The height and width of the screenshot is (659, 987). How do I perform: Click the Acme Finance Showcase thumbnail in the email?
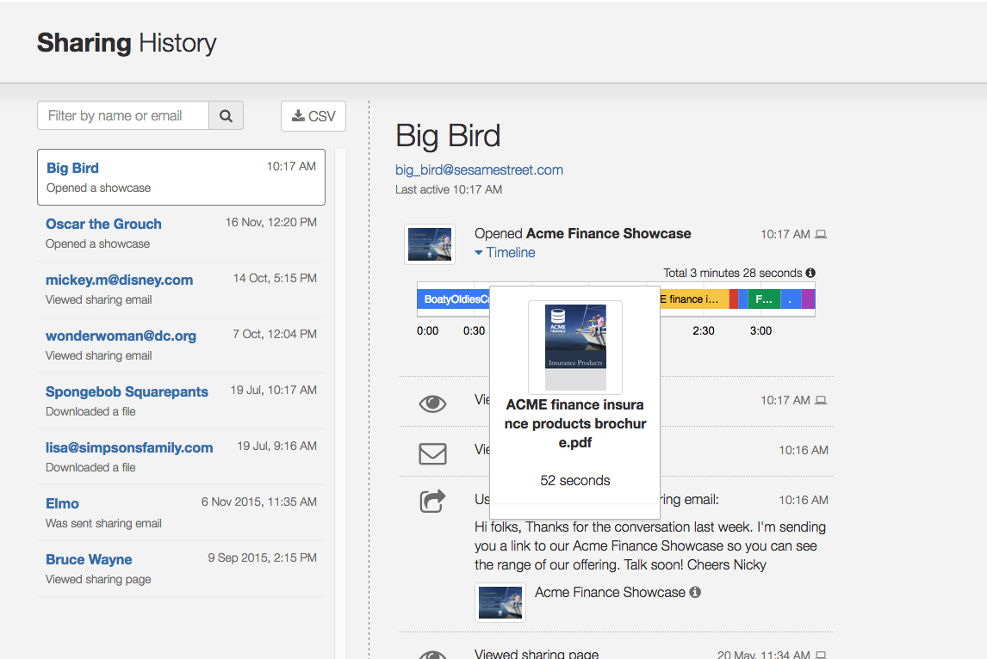coord(500,602)
